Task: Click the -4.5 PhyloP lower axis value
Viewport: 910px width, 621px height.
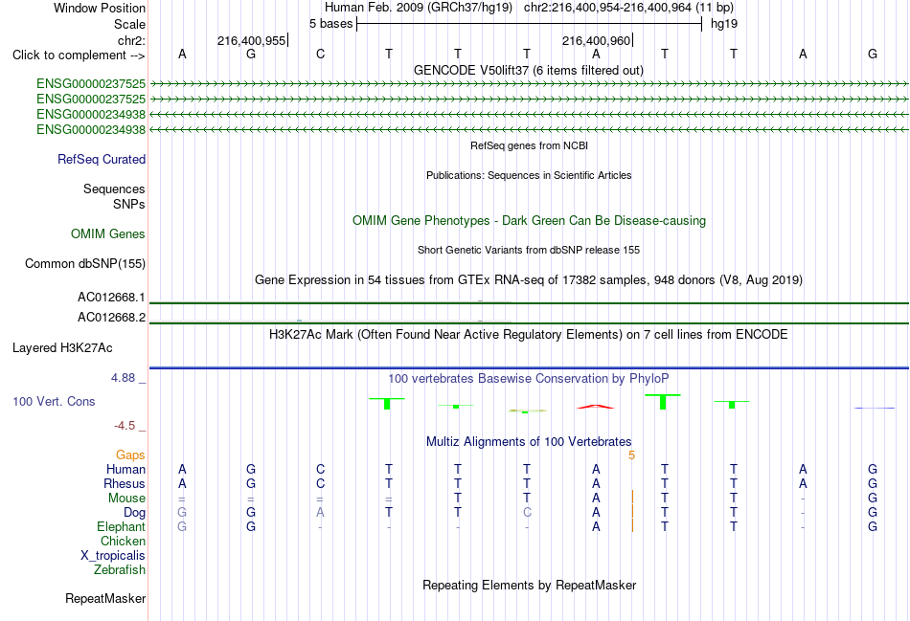Action: point(125,426)
